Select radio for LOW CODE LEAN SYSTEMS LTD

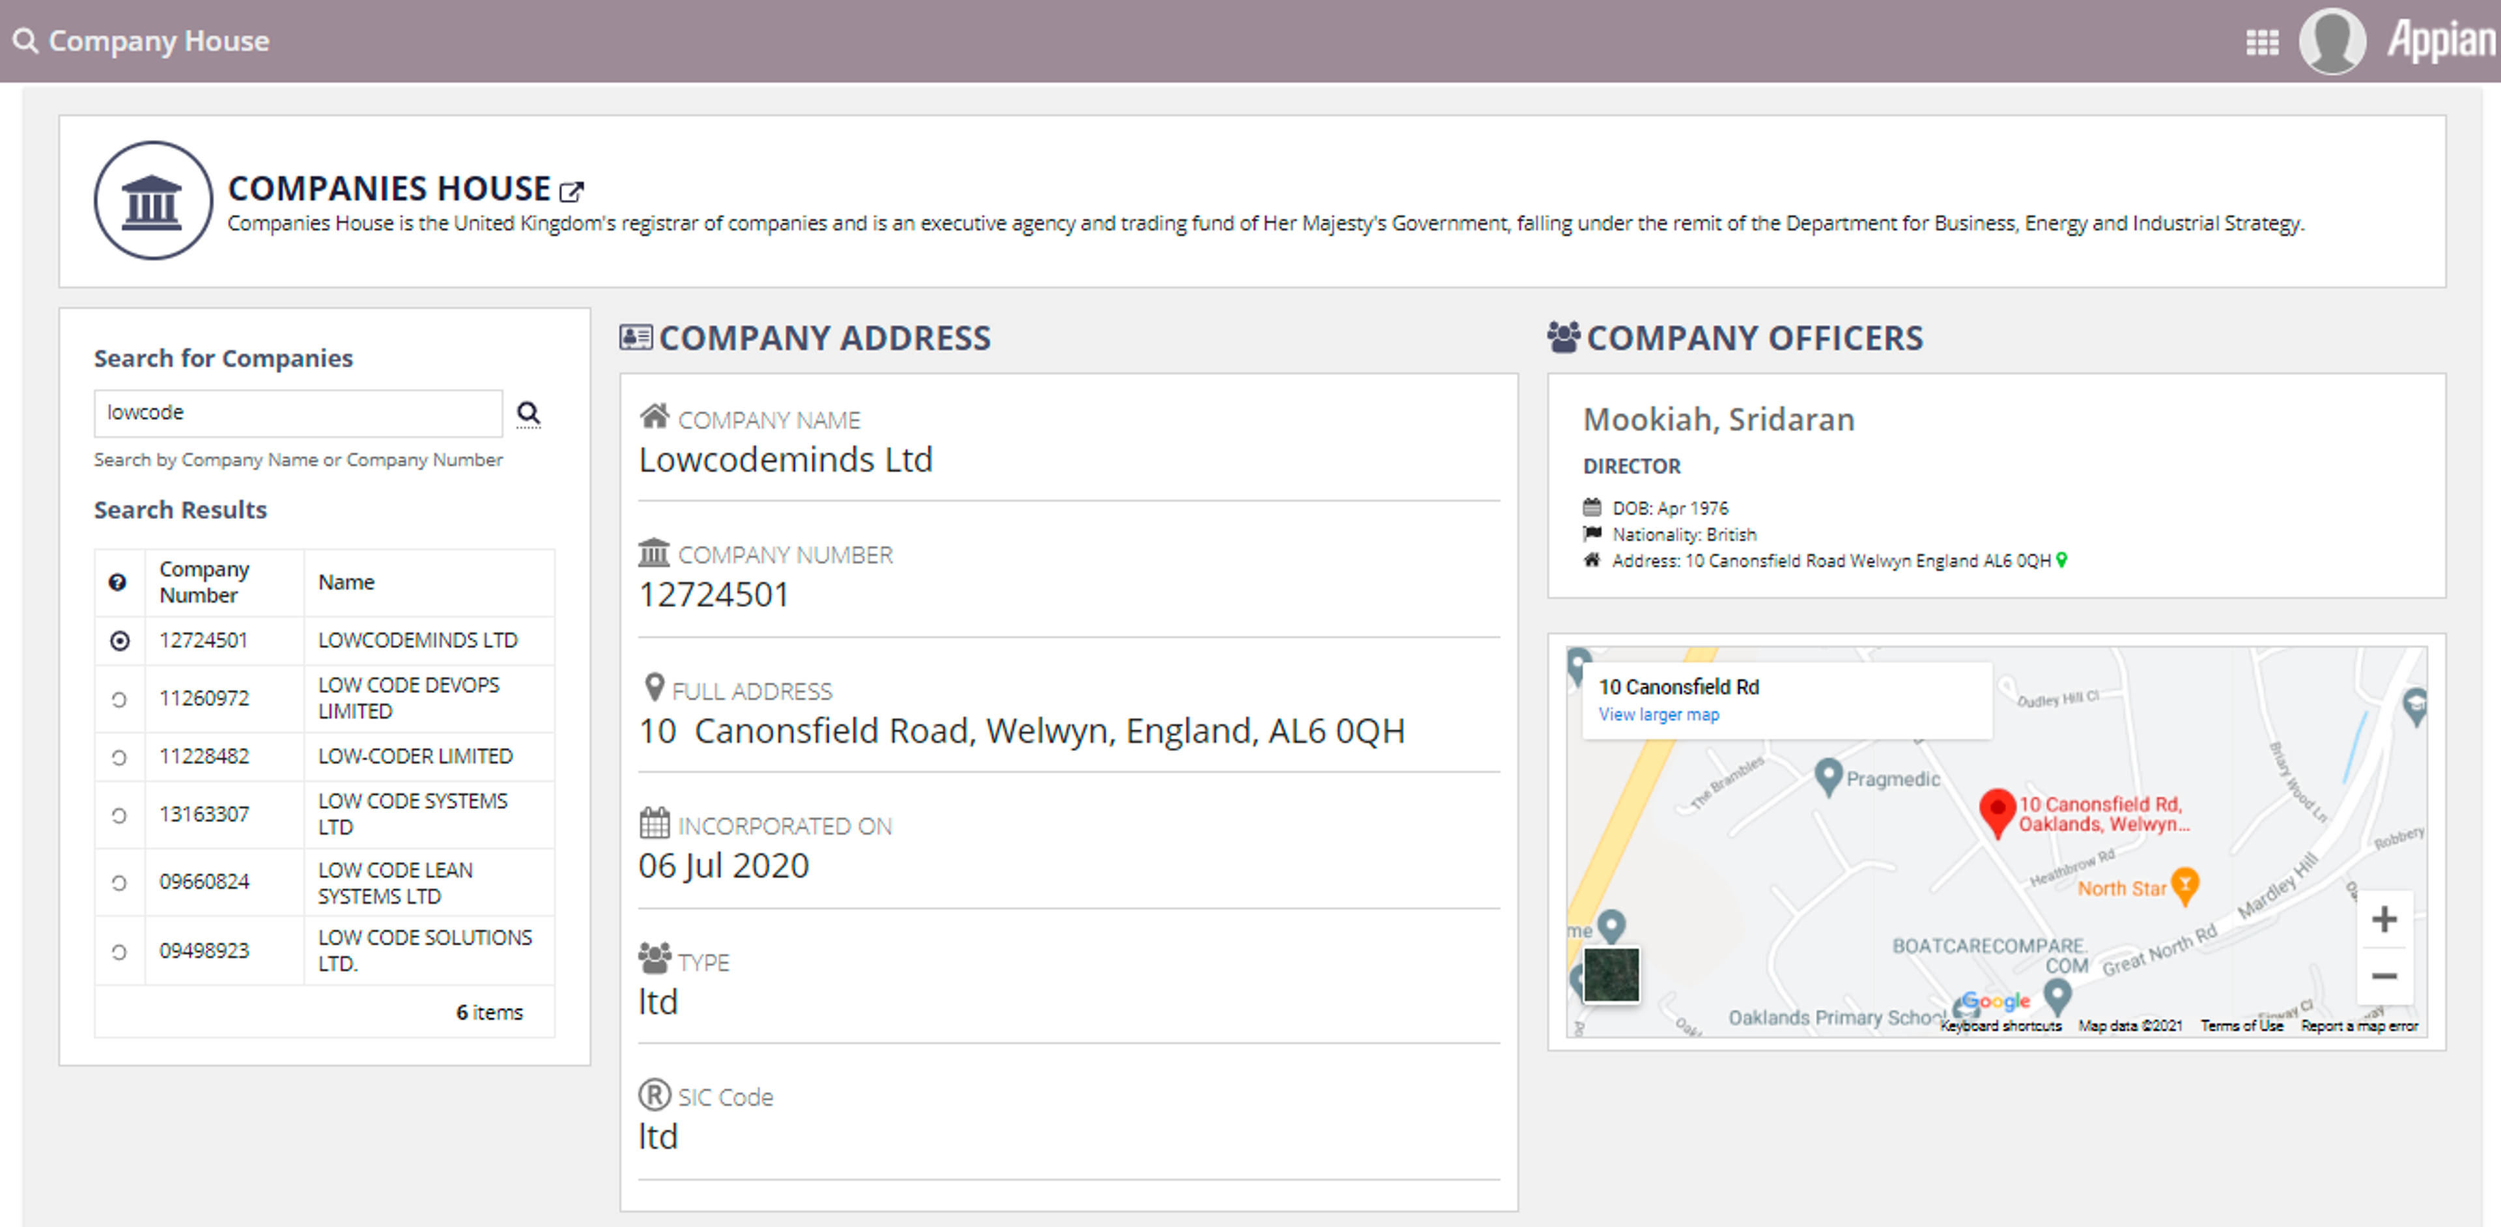click(119, 882)
